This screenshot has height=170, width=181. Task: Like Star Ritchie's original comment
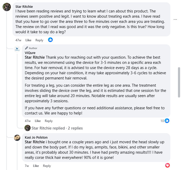[x=28, y=40]
